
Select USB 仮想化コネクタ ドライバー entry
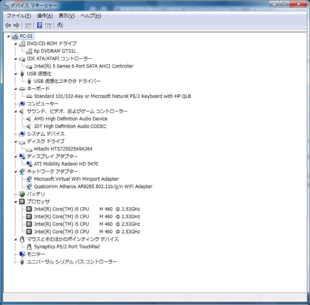pyautogui.click(x=67, y=81)
